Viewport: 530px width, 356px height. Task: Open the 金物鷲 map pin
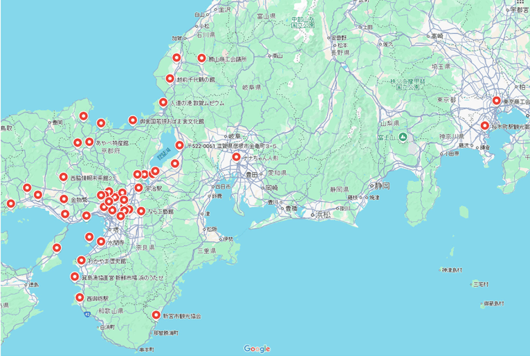click(64, 199)
